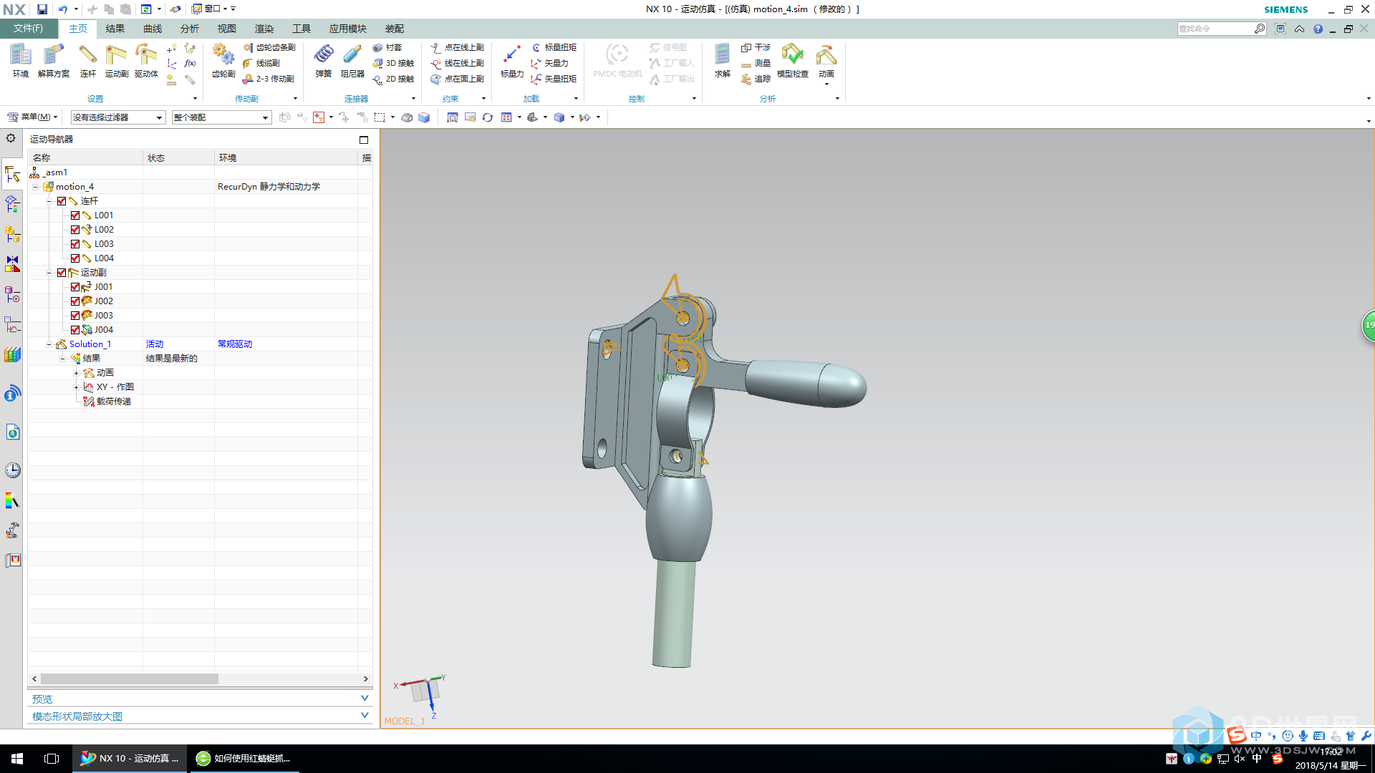Open the 环境 (Environment) tool

pos(20,60)
